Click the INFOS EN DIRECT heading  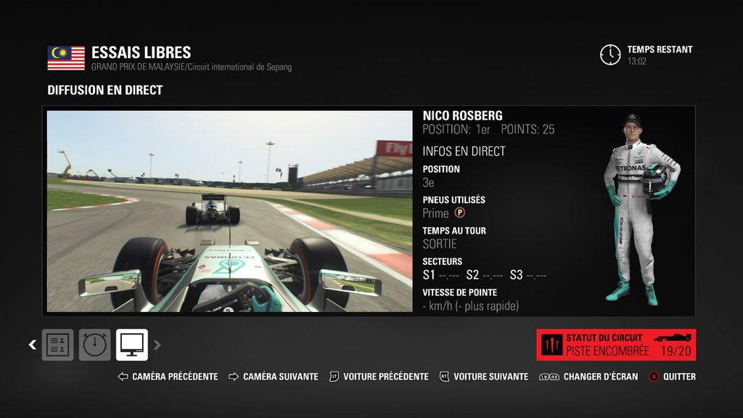click(x=464, y=151)
